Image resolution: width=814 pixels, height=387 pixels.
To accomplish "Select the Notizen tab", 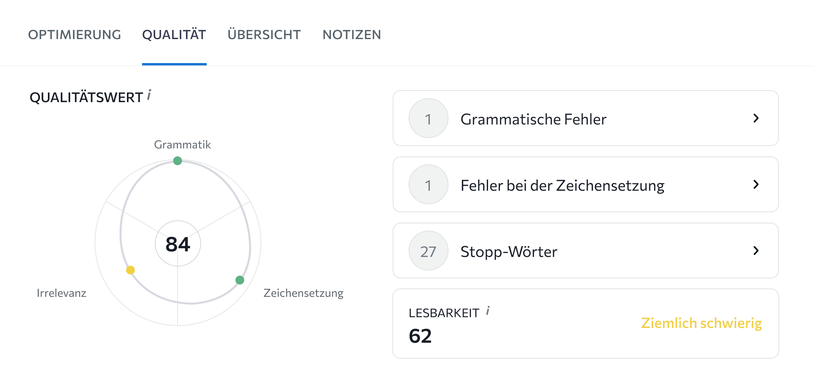I will click(352, 35).
